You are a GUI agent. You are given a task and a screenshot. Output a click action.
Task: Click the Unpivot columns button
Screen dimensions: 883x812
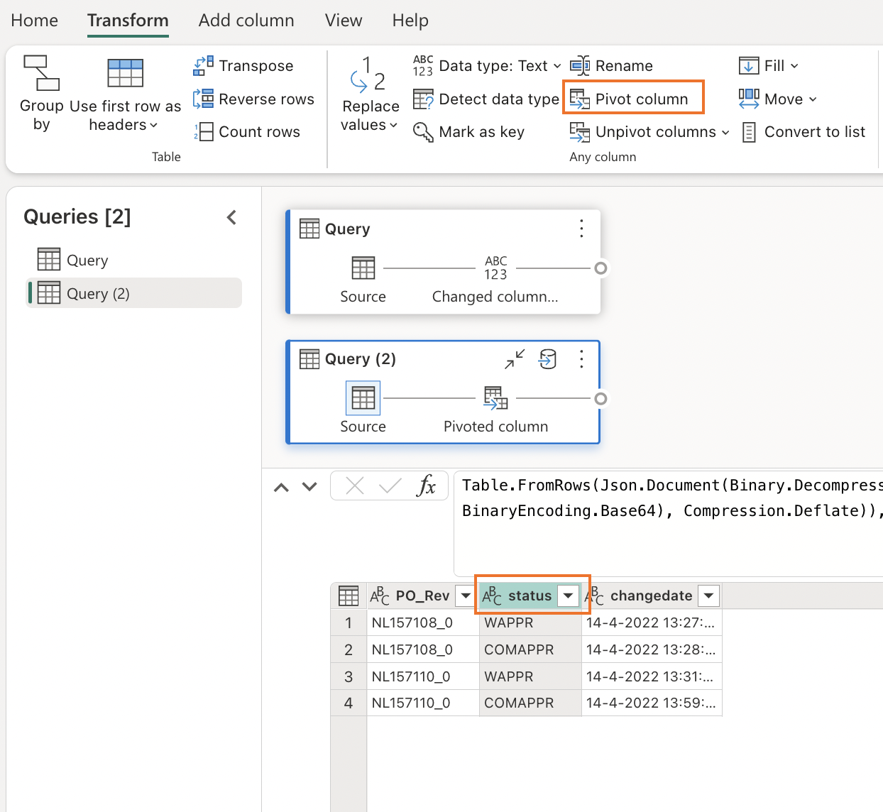click(x=643, y=131)
